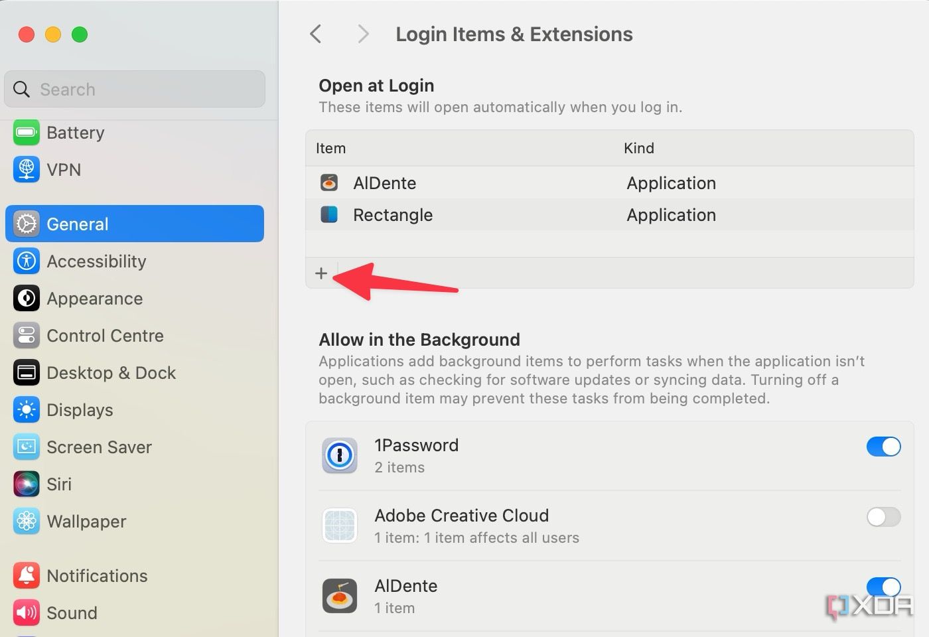
Task: Disable 1Password background toggle
Action: click(884, 447)
